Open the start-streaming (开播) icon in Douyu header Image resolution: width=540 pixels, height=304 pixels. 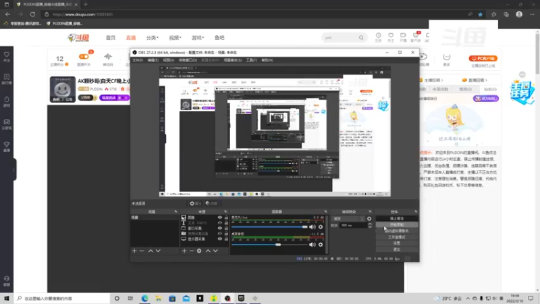click(403, 37)
